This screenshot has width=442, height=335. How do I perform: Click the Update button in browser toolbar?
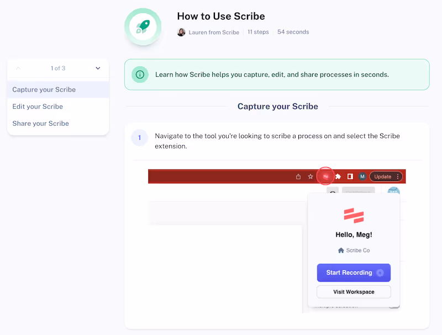(382, 177)
